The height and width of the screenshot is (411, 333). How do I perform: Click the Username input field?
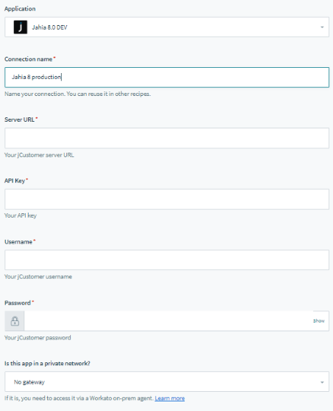[x=166, y=260]
